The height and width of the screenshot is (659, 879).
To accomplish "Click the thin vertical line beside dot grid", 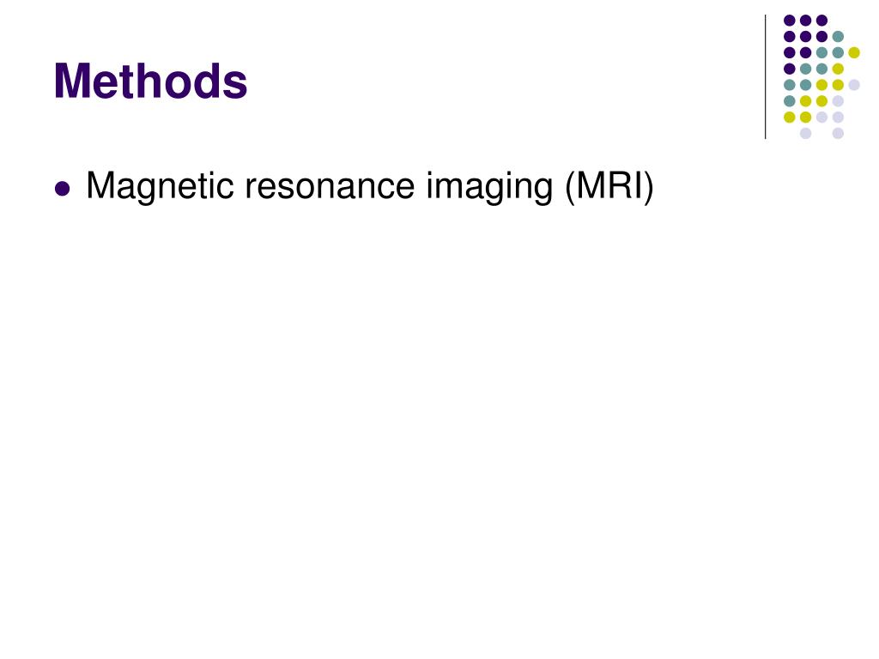I will (765, 76).
